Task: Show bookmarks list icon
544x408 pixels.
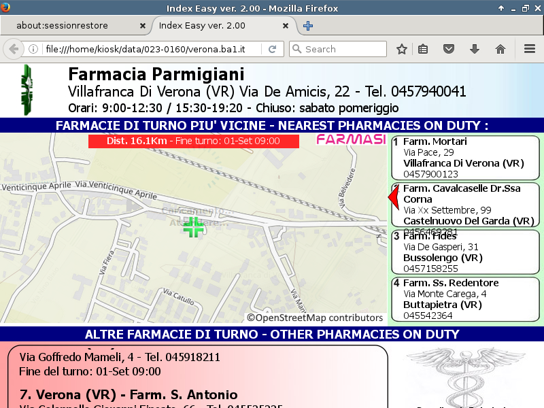Action: [x=423, y=49]
